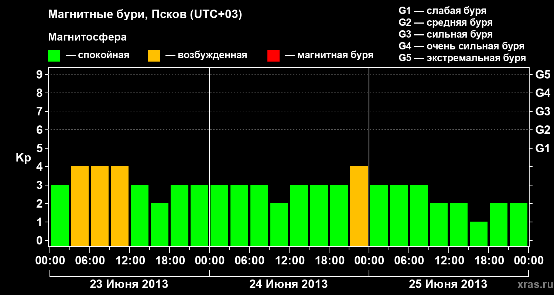Click the '18:00' tick label under 25 June

489,261
